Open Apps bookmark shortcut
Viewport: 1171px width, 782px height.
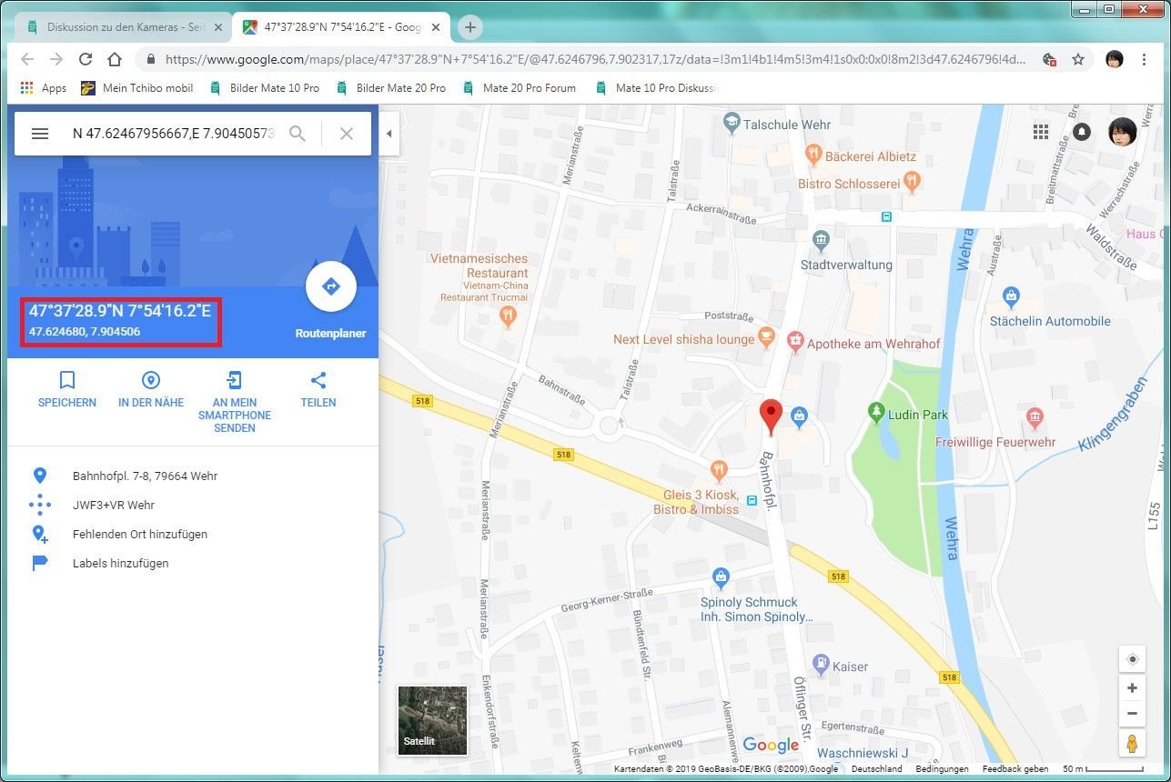tap(44, 88)
